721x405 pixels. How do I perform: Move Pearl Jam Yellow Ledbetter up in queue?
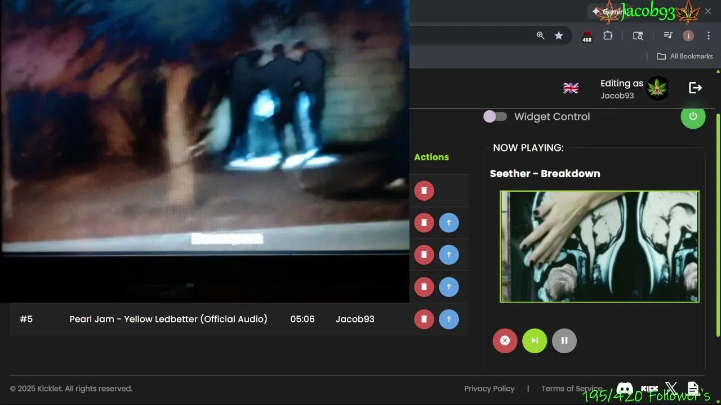tap(449, 319)
